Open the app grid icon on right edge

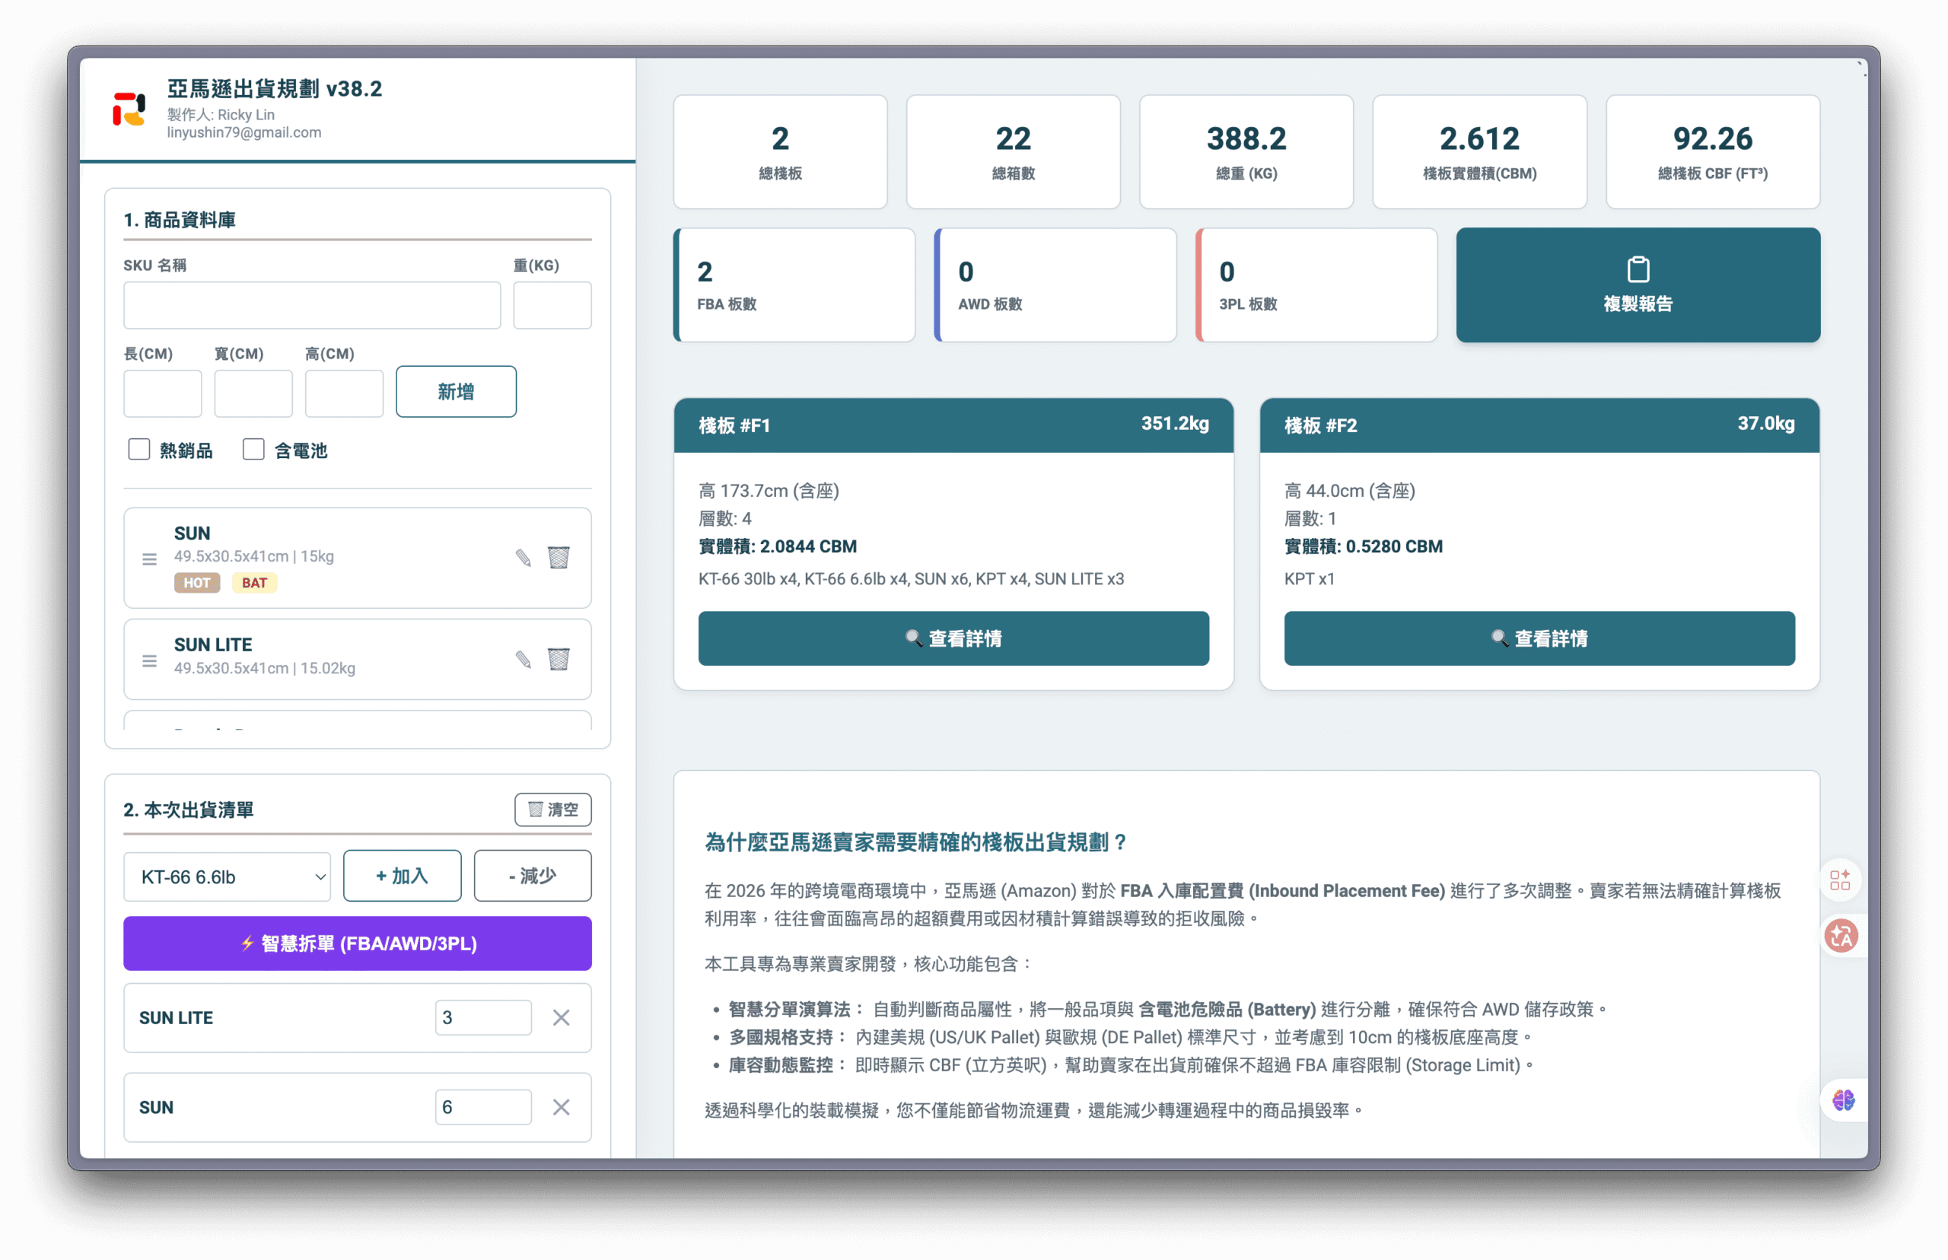(x=1842, y=880)
